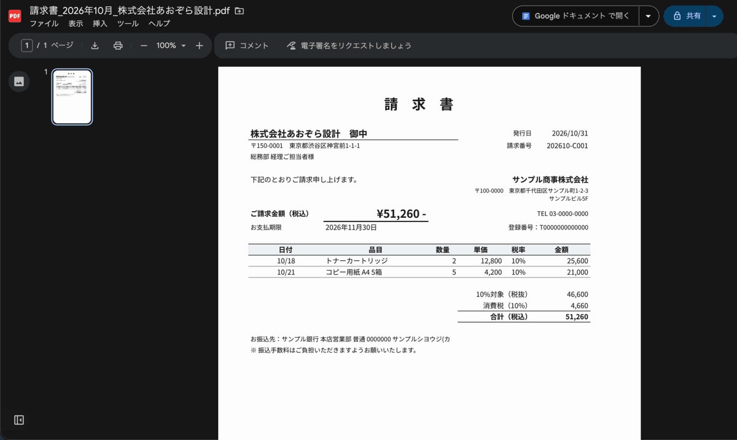
Task: Open the 表示 menu
Action: tap(76, 24)
